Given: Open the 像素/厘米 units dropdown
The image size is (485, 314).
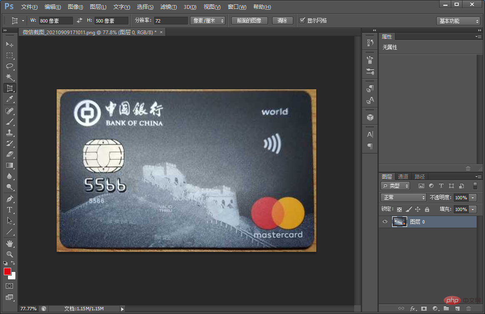Looking at the screenshot, I should tap(207, 20).
